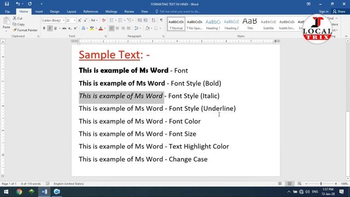Align paragraph text to the left
Viewport: 350px width, 197px height.
[112, 28]
